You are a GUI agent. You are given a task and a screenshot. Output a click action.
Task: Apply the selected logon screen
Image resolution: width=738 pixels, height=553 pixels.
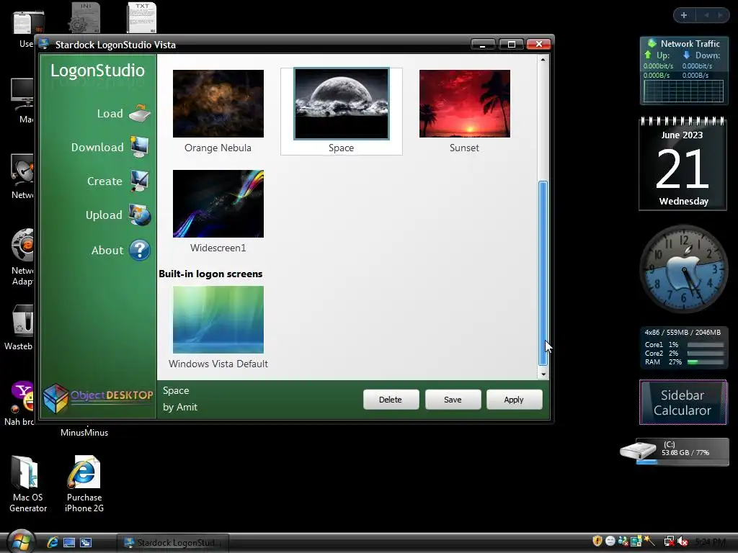pyautogui.click(x=514, y=399)
